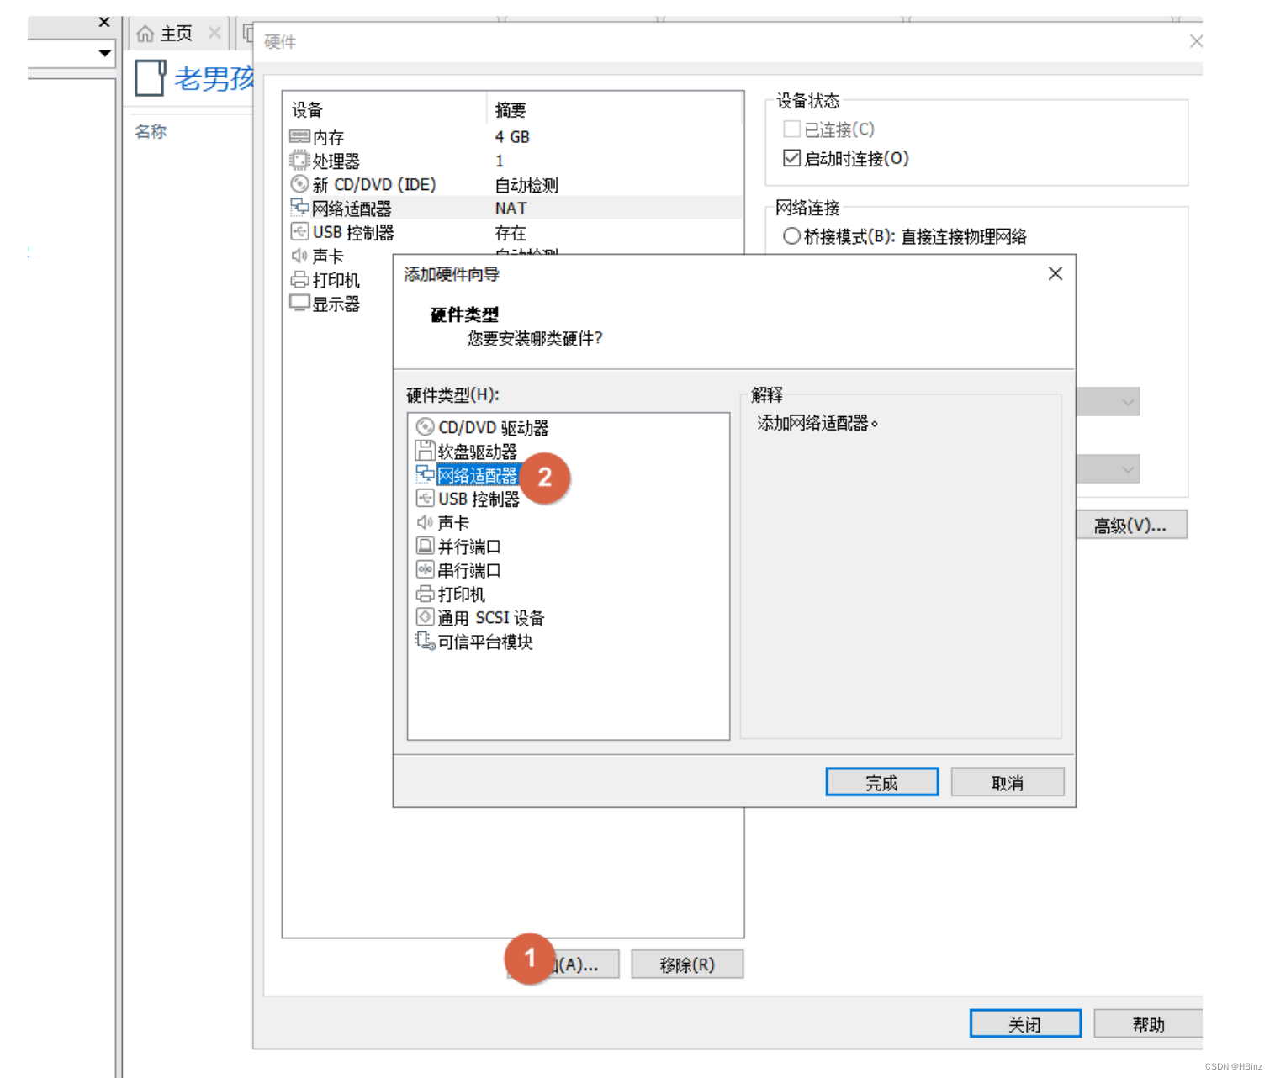This screenshot has height=1078, width=1275.
Task: Select 新 CD/DVD (IDE) row text
Action: (374, 184)
